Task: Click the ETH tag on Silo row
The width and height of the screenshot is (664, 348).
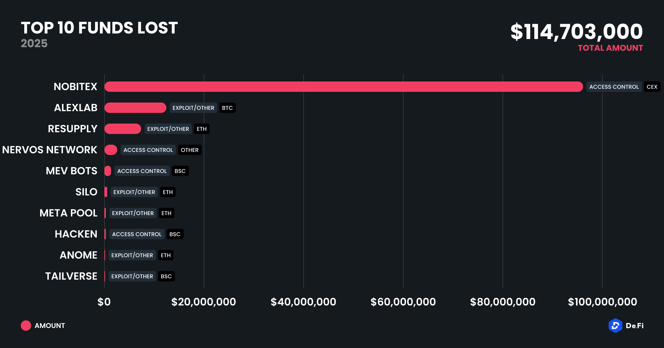Action: (x=168, y=192)
